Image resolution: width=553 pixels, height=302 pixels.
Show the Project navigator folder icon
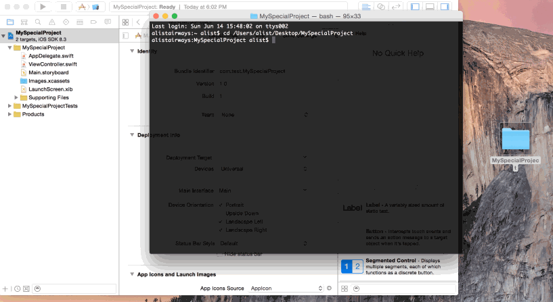click(10, 22)
